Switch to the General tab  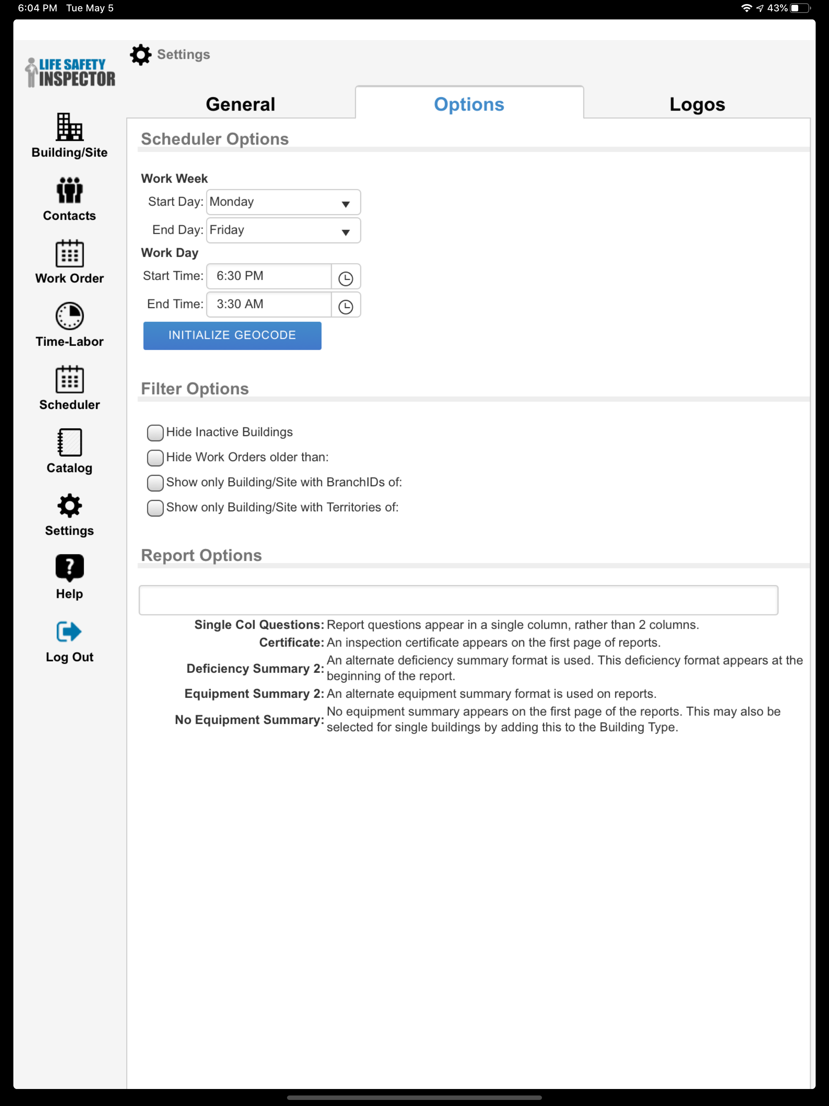pos(240,104)
